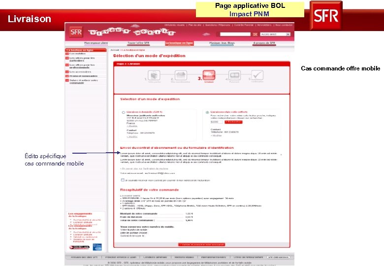Click 'Page applicative BOL' yellow label
Image resolution: width=384 pixels, height=266 pixels.
pos(250,5)
